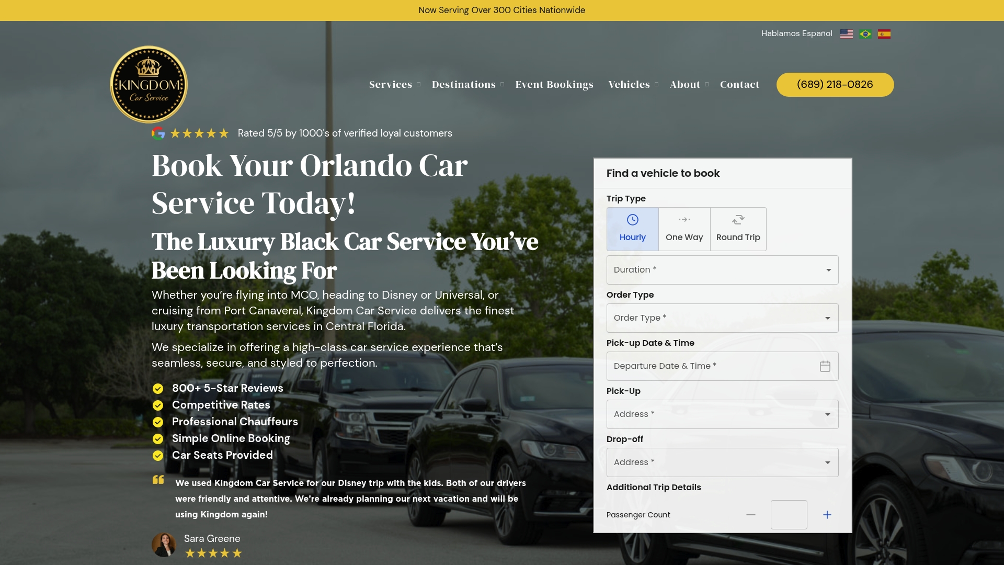Click the calendar icon in Departure Date field
The height and width of the screenshot is (565, 1004).
[x=825, y=366]
